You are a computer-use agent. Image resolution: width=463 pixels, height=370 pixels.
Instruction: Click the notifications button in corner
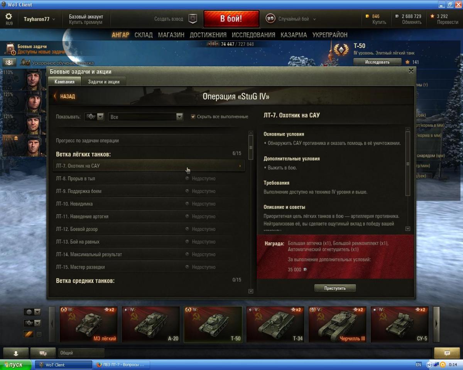point(447,353)
